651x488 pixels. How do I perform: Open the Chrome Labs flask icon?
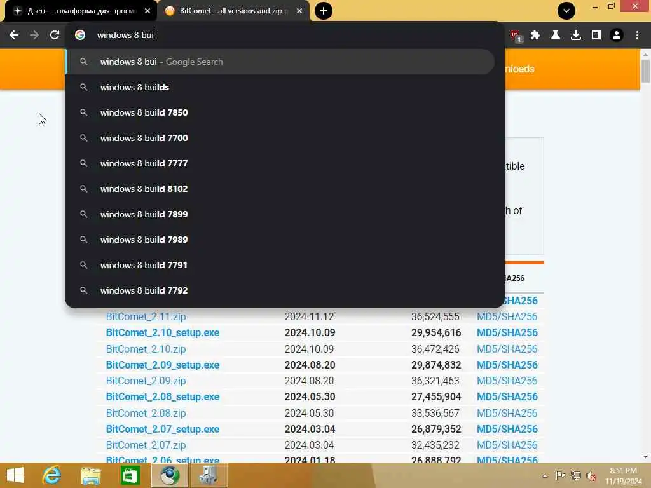[x=556, y=36]
